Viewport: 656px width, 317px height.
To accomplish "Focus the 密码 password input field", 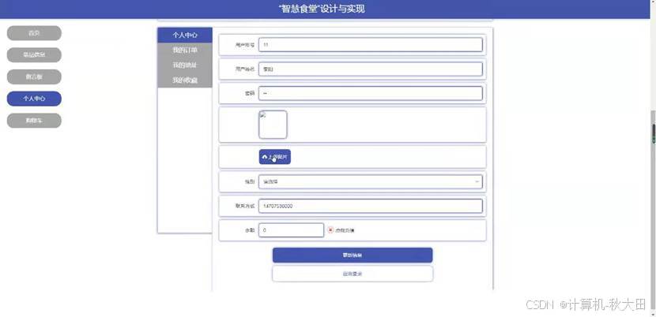I will [370, 93].
